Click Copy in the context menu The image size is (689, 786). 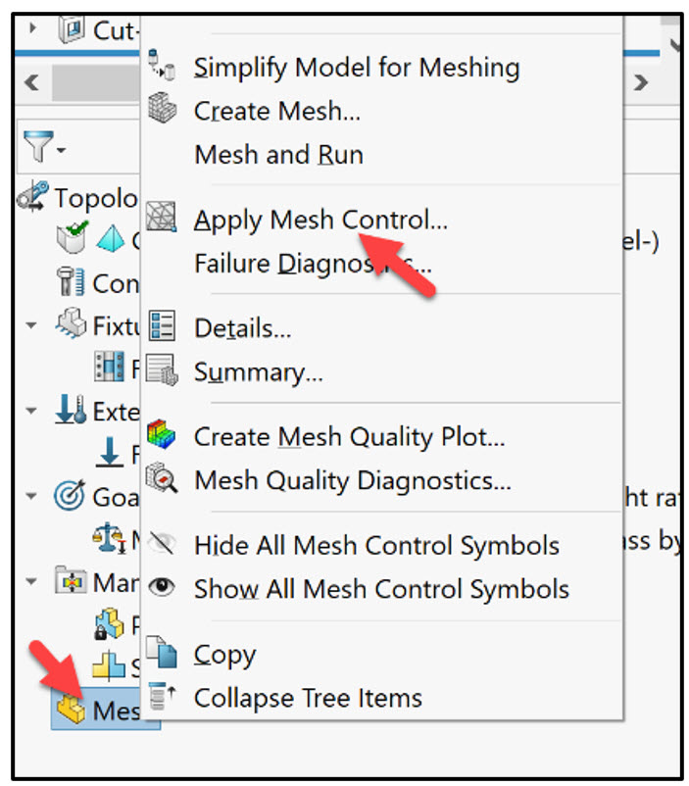tap(224, 655)
